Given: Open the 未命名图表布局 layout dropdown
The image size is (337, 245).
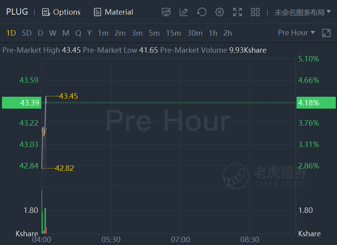Looking at the screenshot, I should coord(303,12).
